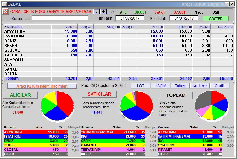Sort by Kar Zarar column header

(x=222, y=27)
